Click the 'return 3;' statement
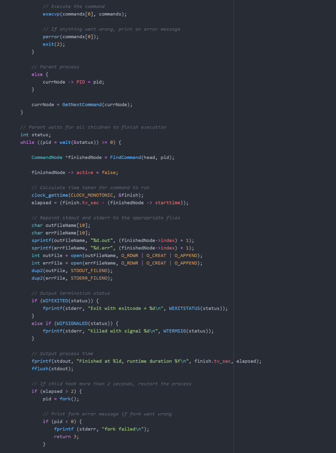Screen dimensions: 336x453 coord(66,437)
